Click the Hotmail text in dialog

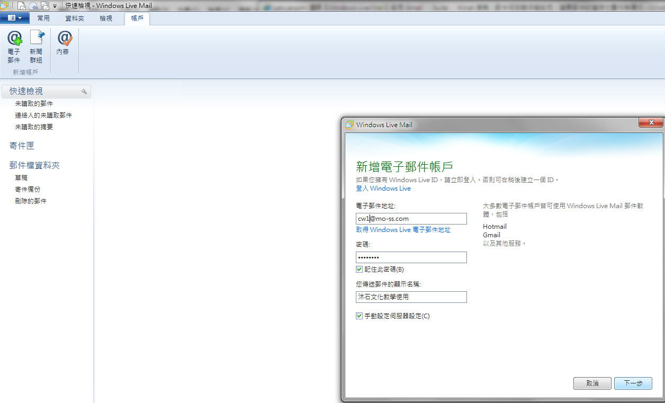(495, 227)
